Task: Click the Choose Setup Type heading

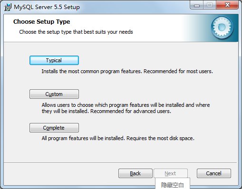Action: 41,22
